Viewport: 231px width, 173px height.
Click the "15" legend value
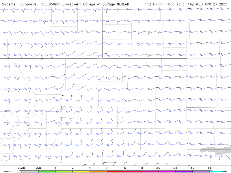pyautogui.click(x=141, y=168)
